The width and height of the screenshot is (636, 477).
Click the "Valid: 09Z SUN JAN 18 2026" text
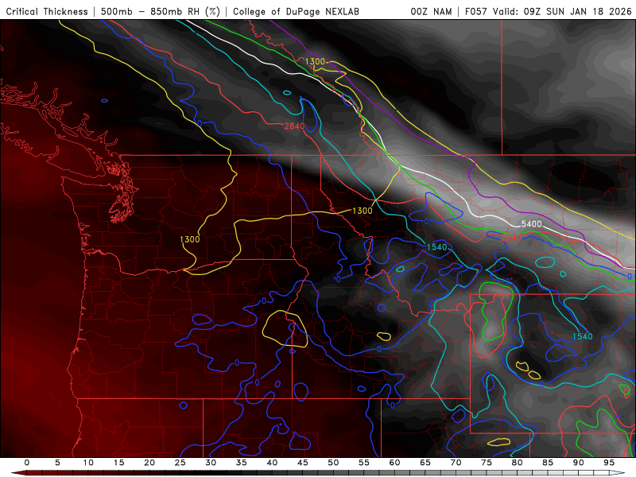[x=562, y=11]
